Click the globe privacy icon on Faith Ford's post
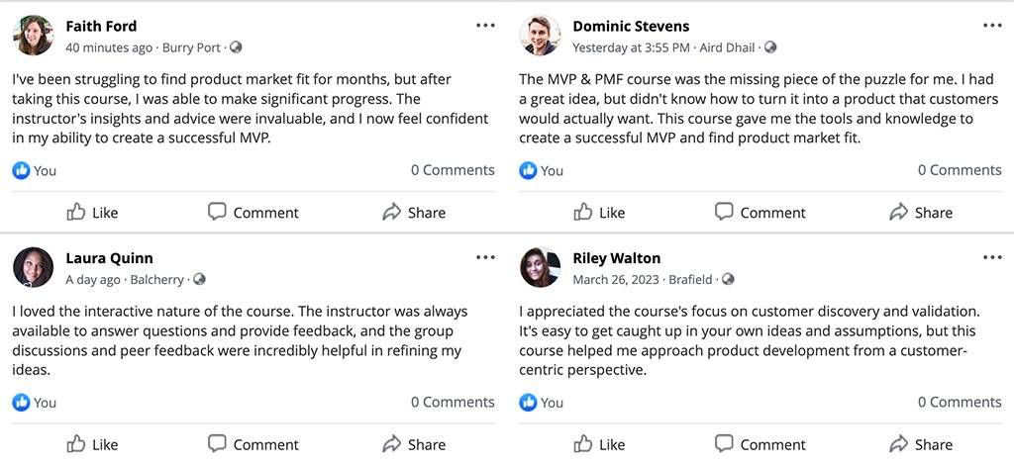Viewport: 1014px width, 464px height. 236,47
